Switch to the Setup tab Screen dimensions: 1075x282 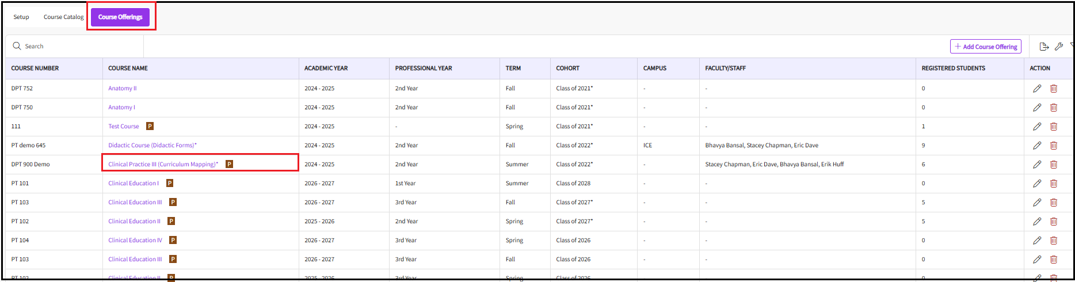[21, 17]
